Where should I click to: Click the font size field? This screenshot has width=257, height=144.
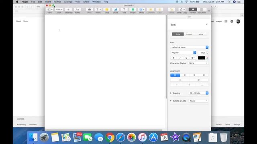202,52
